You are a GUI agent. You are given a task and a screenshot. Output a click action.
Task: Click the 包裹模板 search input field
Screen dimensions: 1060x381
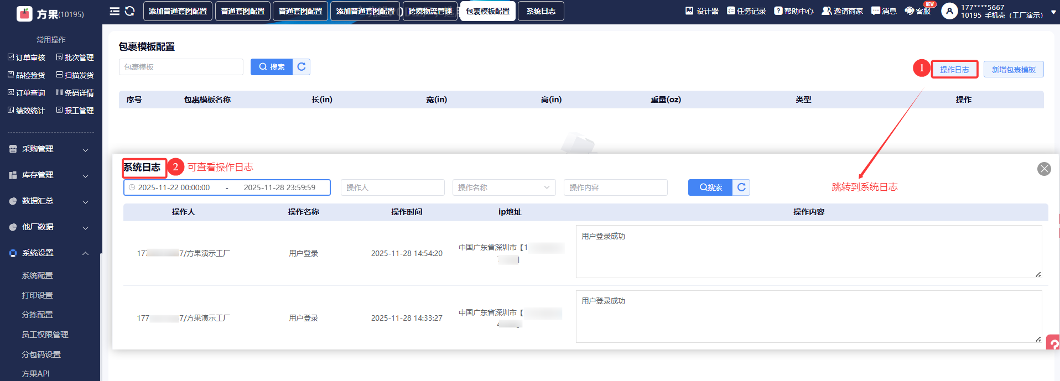point(181,67)
